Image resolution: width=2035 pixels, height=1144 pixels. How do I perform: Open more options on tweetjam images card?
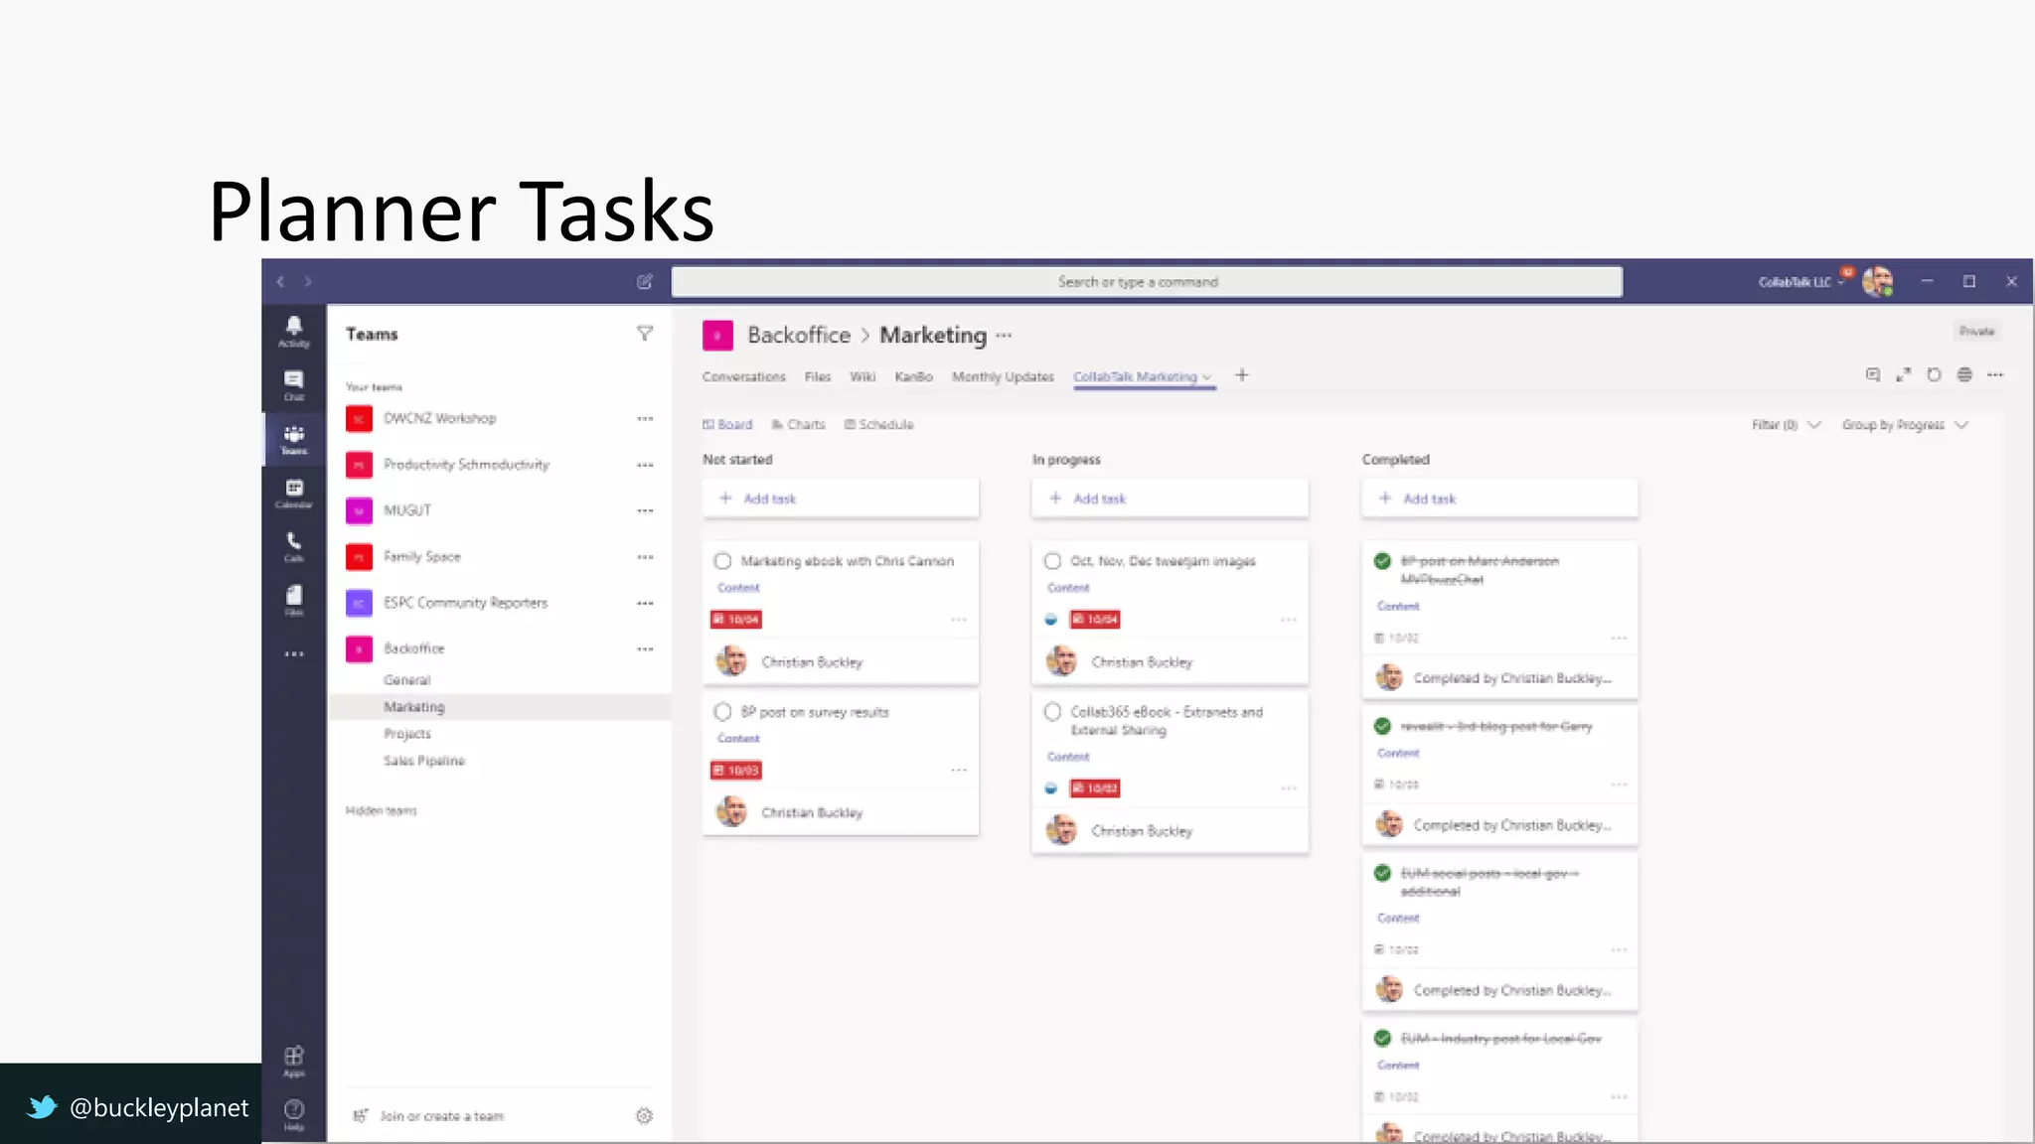pyautogui.click(x=1289, y=620)
